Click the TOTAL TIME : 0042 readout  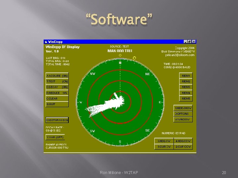point(58,64)
